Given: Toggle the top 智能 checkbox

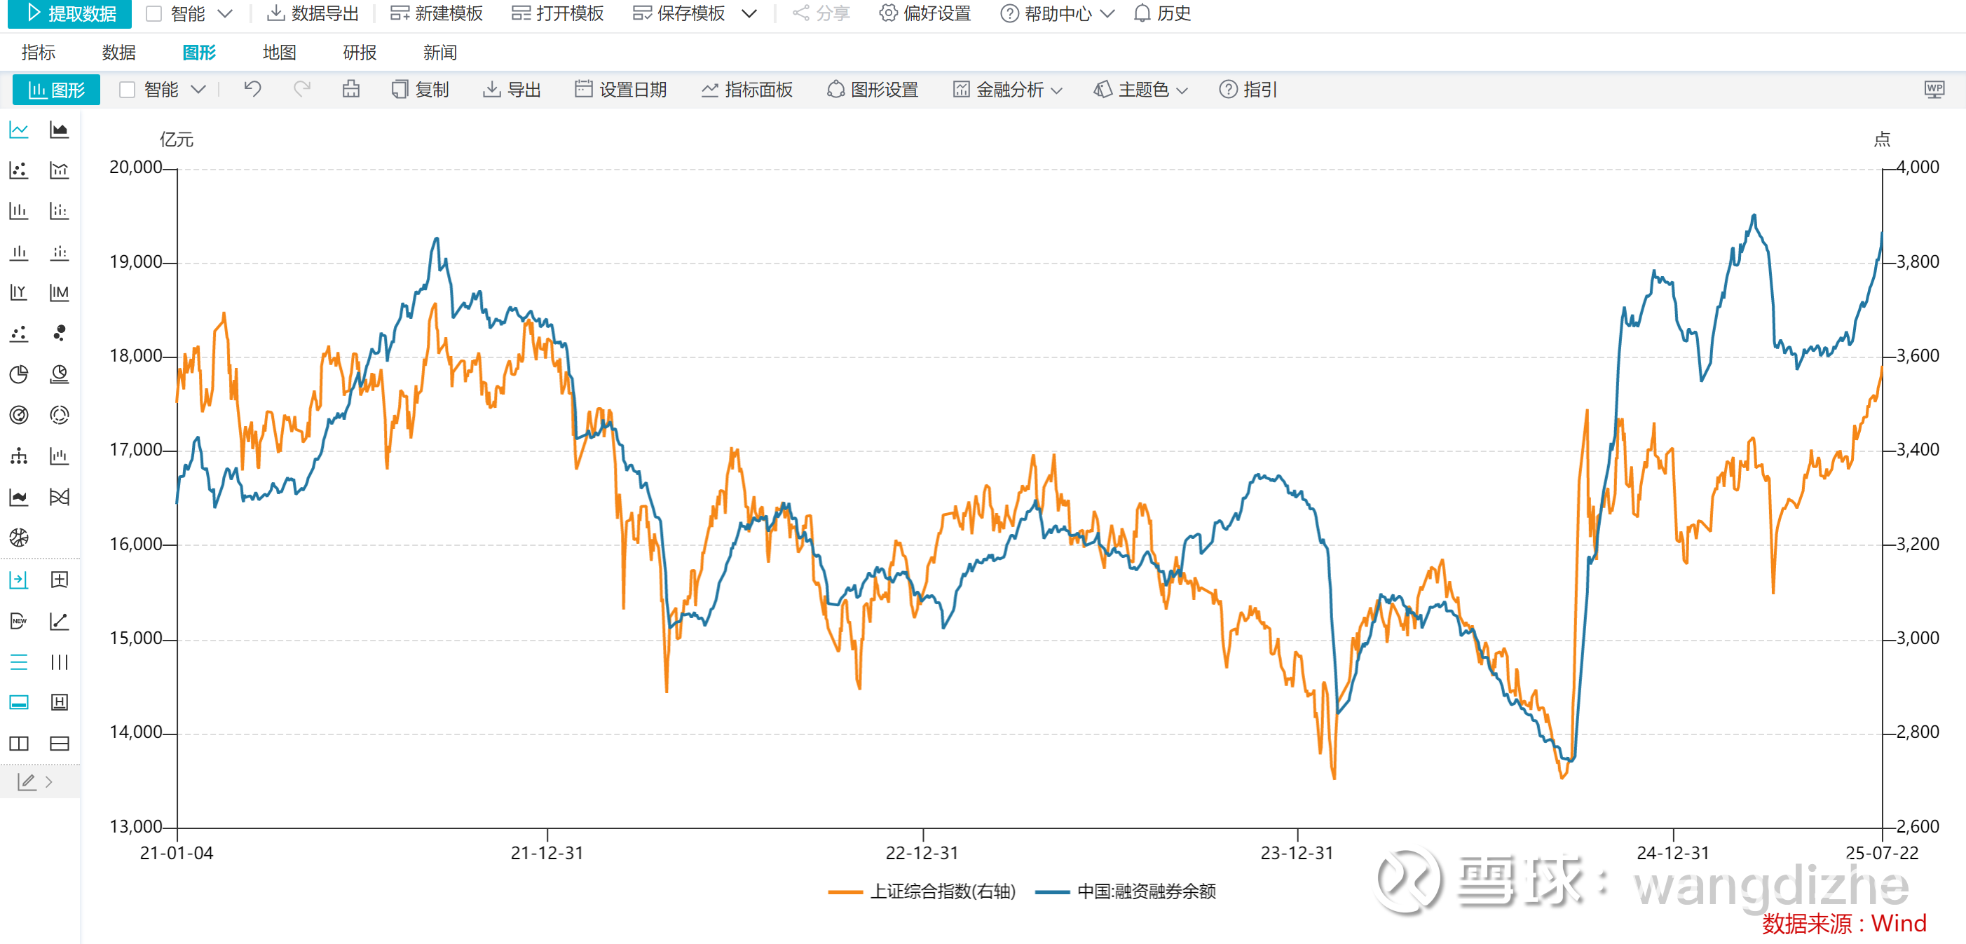Looking at the screenshot, I should (153, 14).
